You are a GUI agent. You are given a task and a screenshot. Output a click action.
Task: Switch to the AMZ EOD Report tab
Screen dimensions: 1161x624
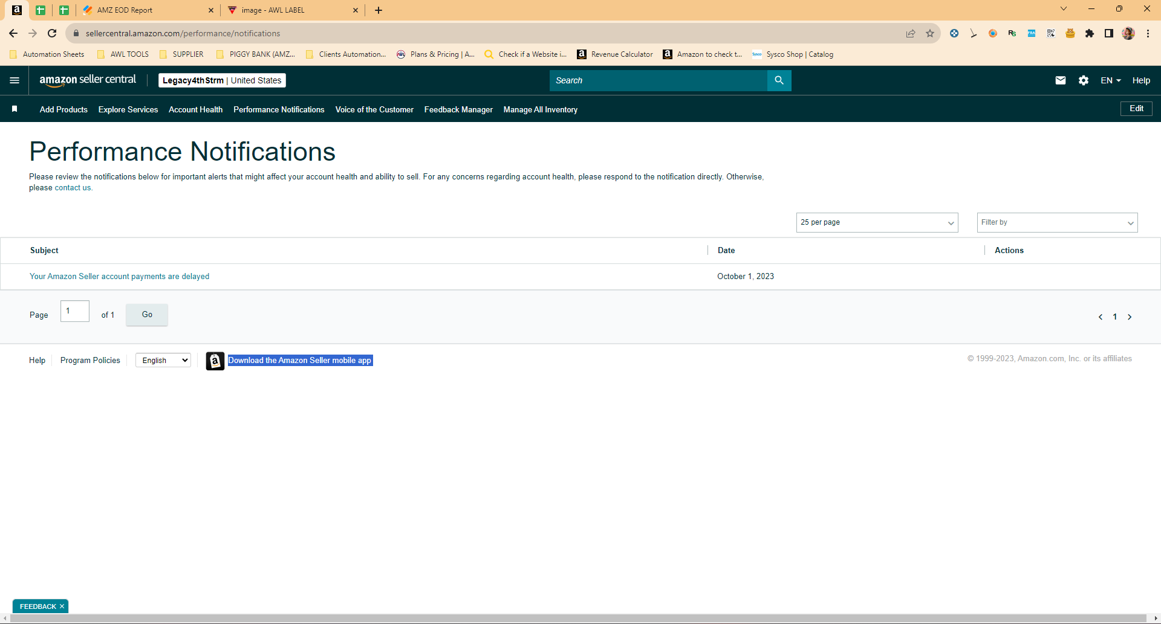[x=148, y=10]
